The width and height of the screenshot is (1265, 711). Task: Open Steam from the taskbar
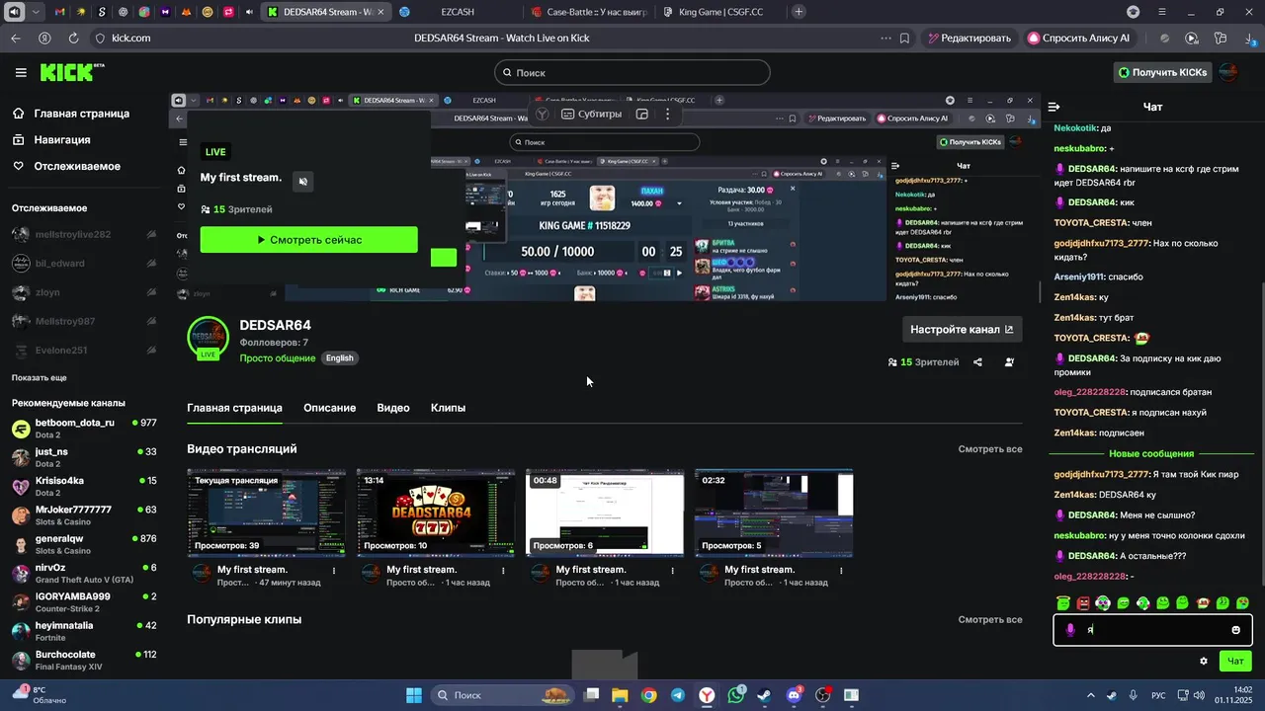(x=764, y=695)
